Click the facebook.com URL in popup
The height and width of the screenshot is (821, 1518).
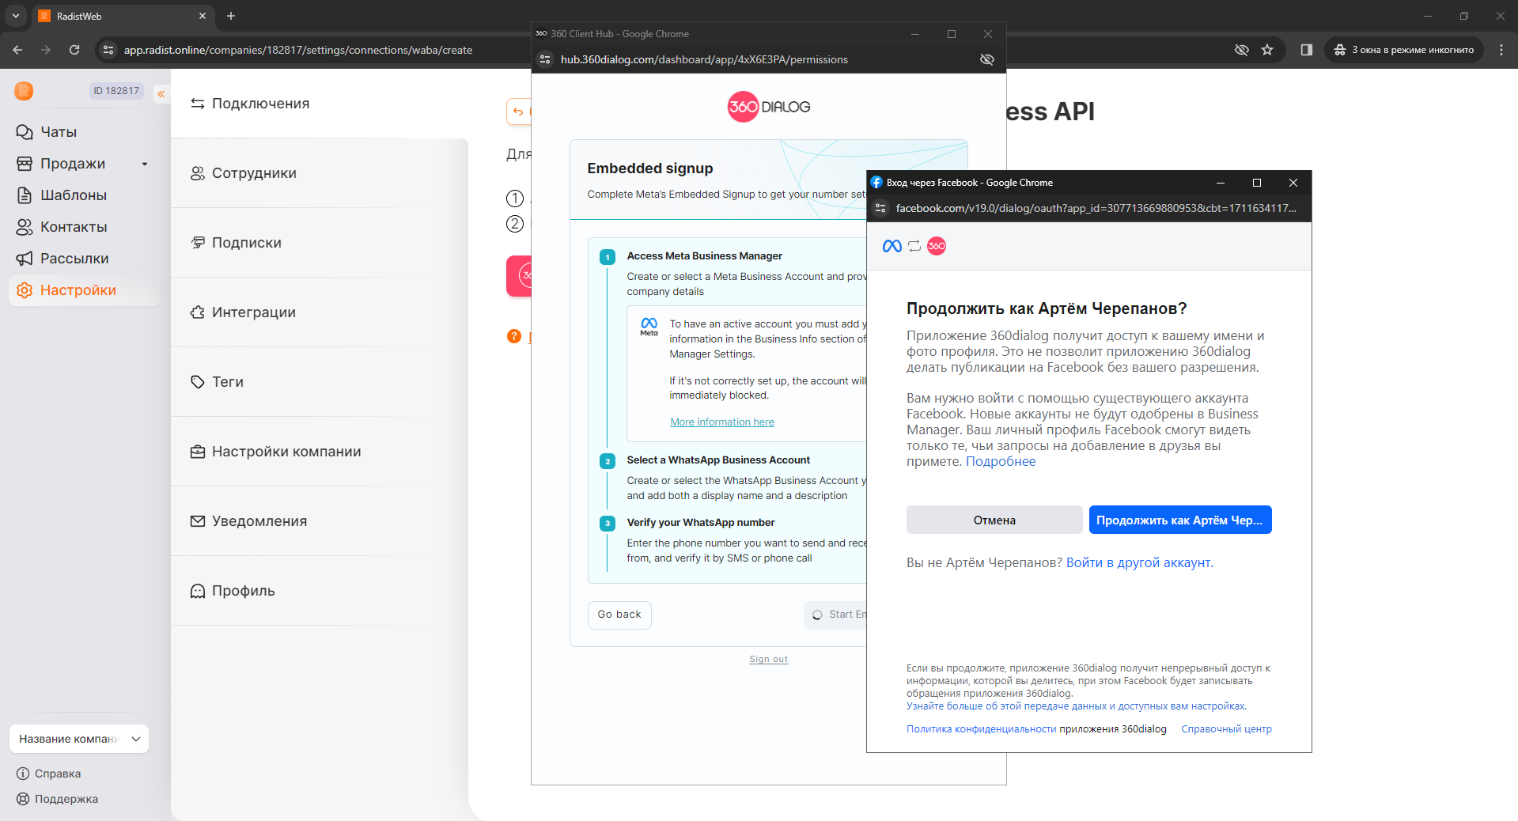coord(1096,208)
